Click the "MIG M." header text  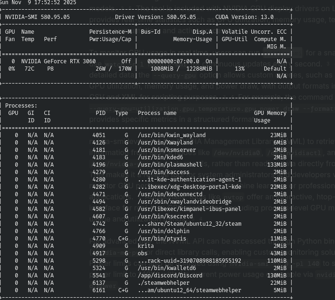[277, 47]
